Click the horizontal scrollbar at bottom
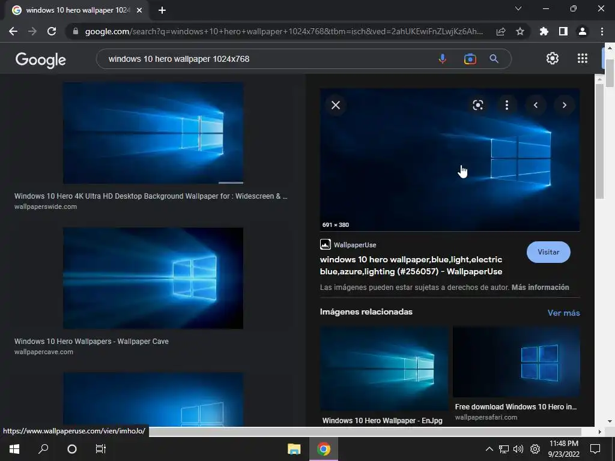615x461 pixels. [365, 432]
